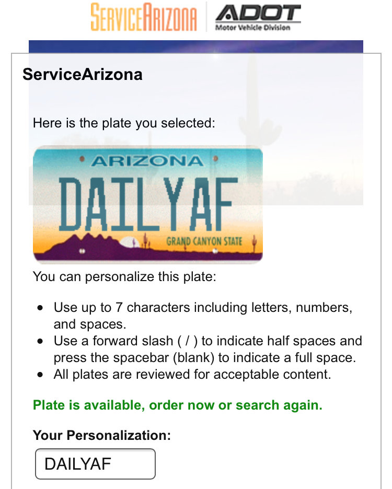Click the Motor Vehicle Division text
Viewport: 392px width, 489px height.
(253, 28)
